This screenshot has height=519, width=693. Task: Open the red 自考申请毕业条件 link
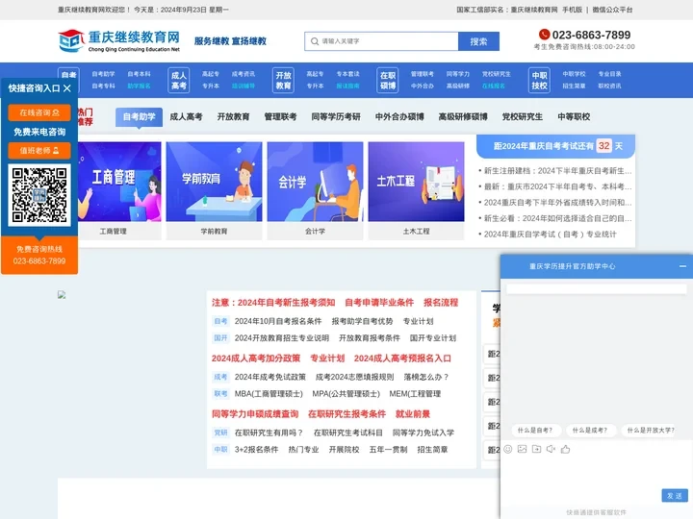[379, 303]
